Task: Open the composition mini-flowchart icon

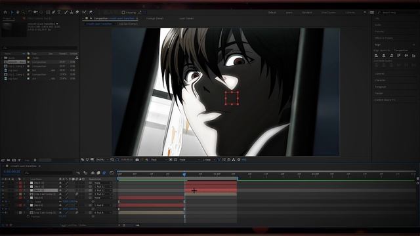Action: [78, 173]
